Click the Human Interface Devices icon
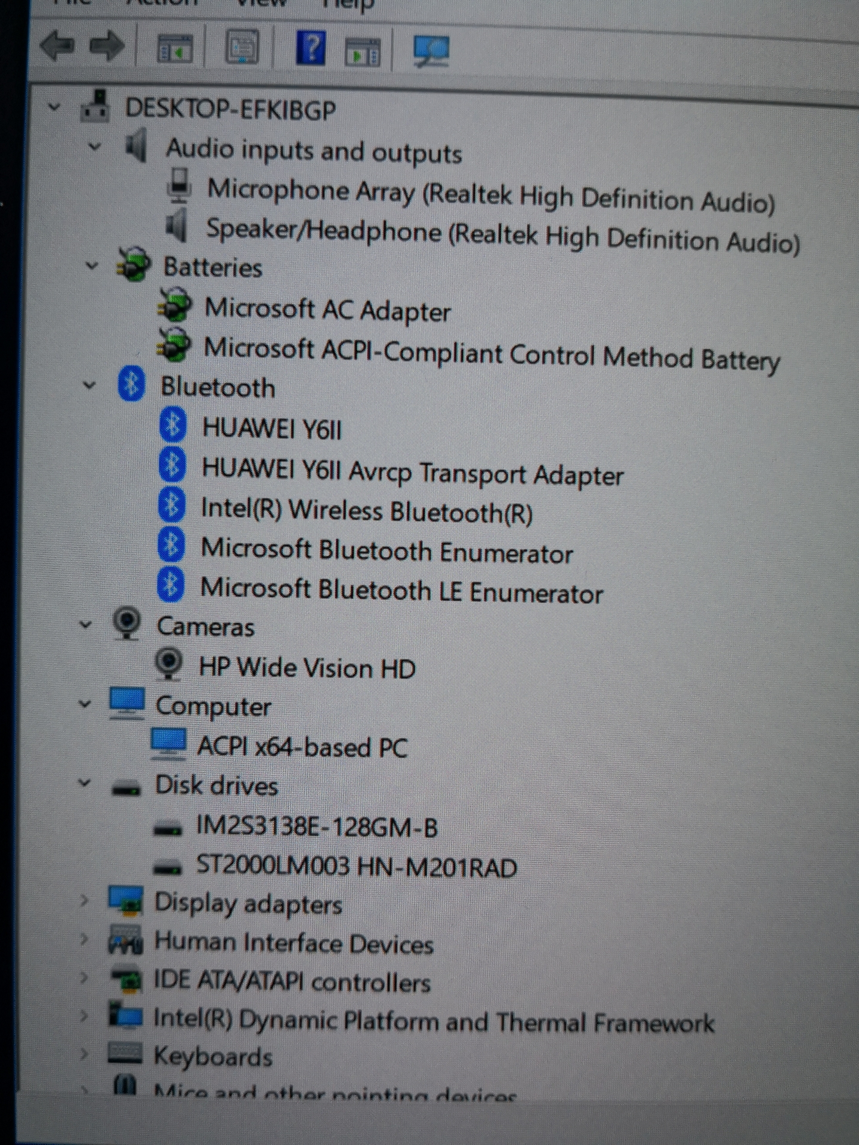Screen dimensions: 859x1145 click(x=125, y=940)
